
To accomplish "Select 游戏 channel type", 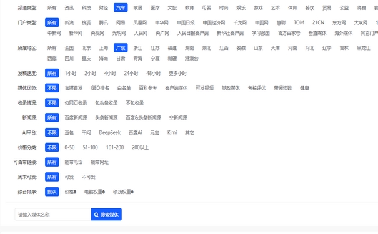I will (x=258, y=7).
